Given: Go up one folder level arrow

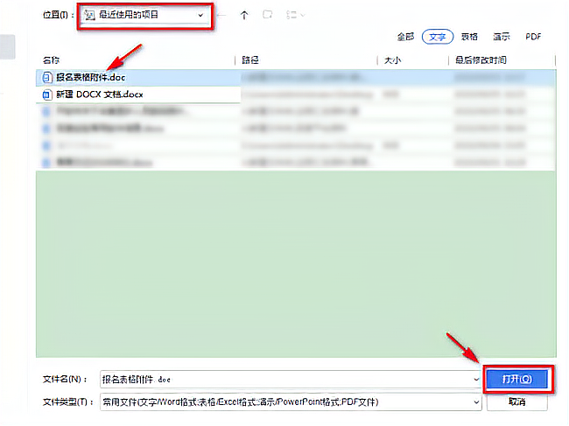Looking at the screenshot, I should tap(244, 15).
